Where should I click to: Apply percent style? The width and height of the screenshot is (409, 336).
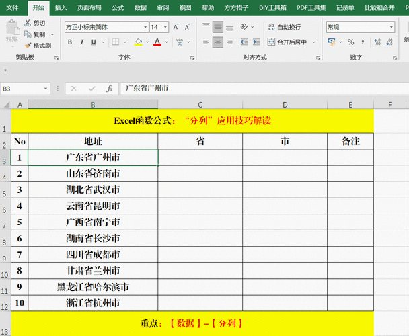pyautogui.click(x=351, y=42)
